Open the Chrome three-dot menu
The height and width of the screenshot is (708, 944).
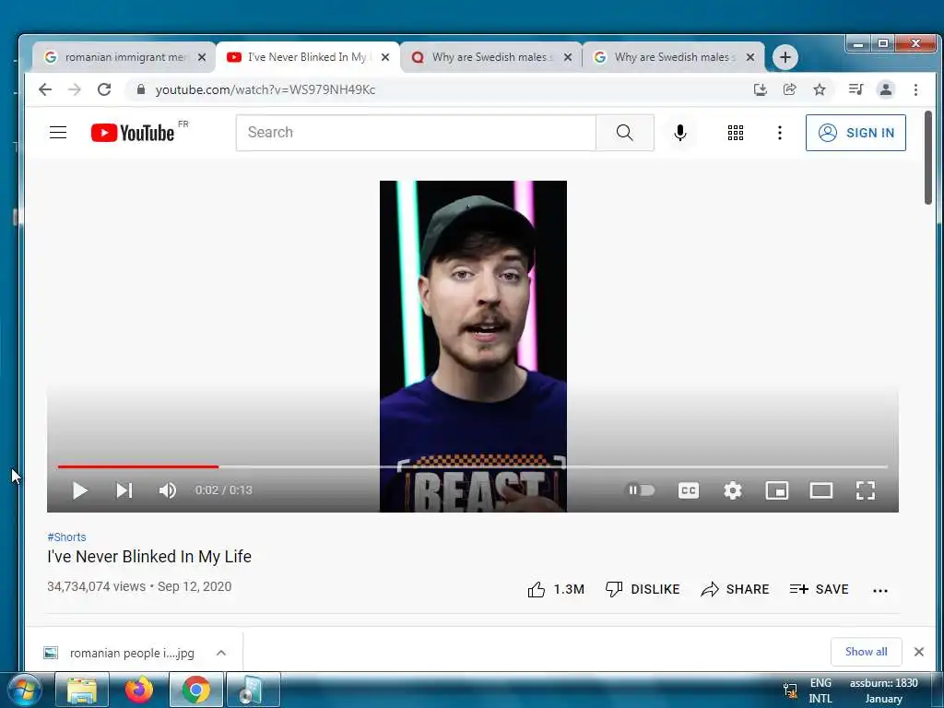coord(915,89)
